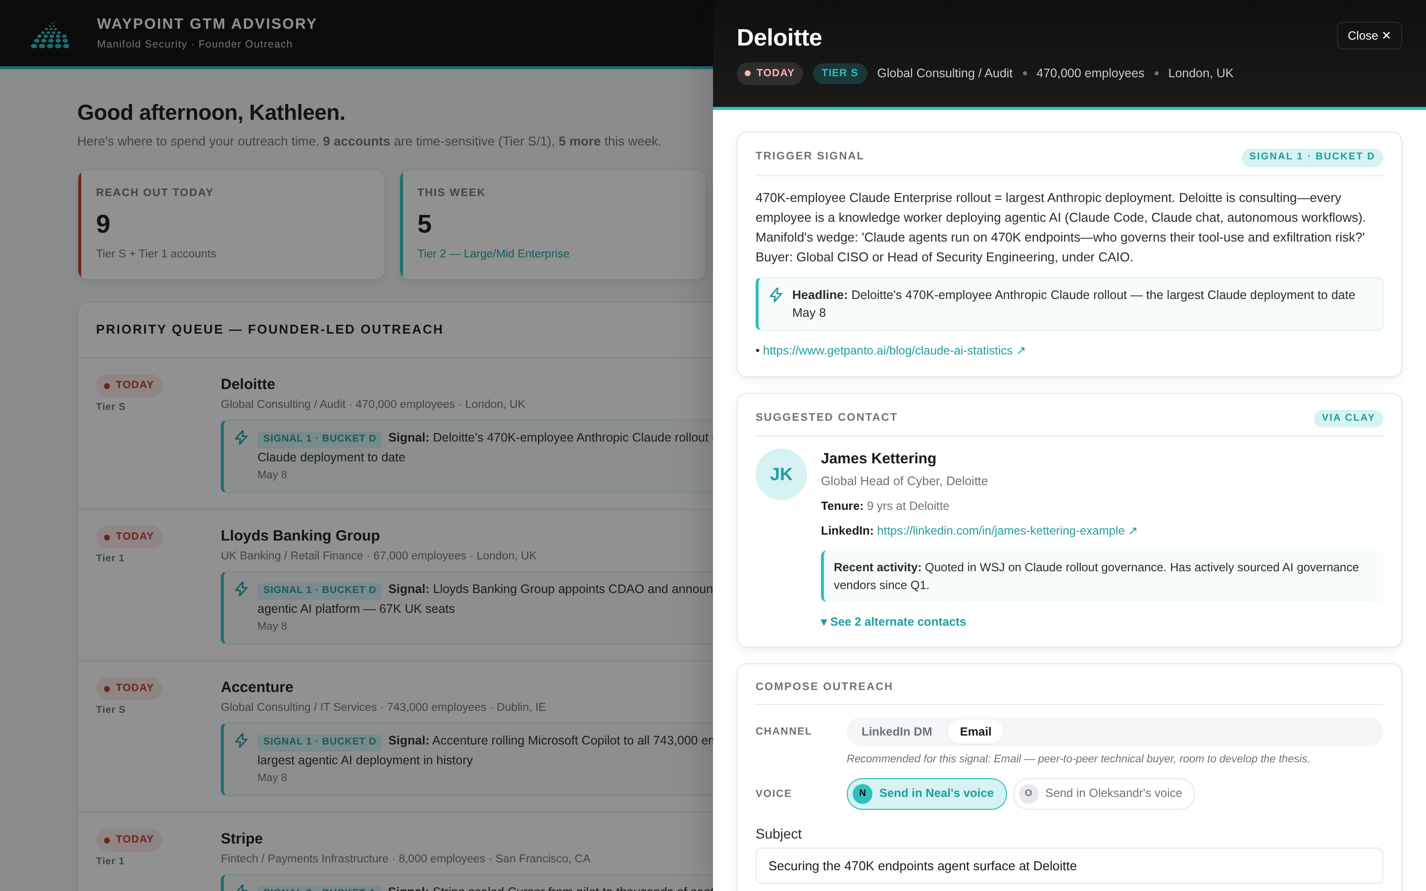Open the Stripe account in queue
The width and height of the screenshot is (1426, 891).
(x=396, y=852)
